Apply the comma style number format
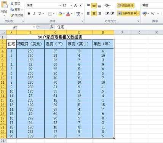The height and width of the screenshot is (143, 163). pyautogui.click(x=158, y=14)
